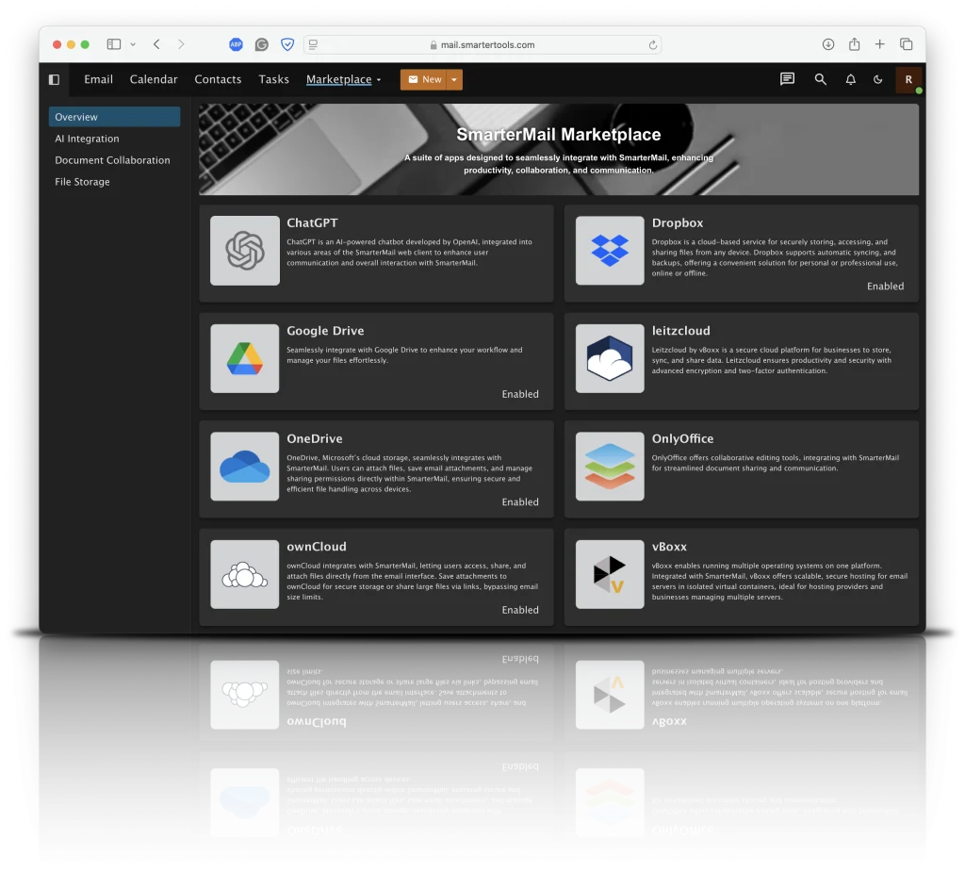Click the Dropbox Enabled status
This screenshot has width=965, height=887.
click(x=885, y=287)
